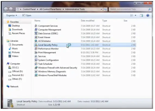Screen dimensions: 155x111
Task: Click the Windows Firewall with Advanced Security icon
Action: (36, 68)
